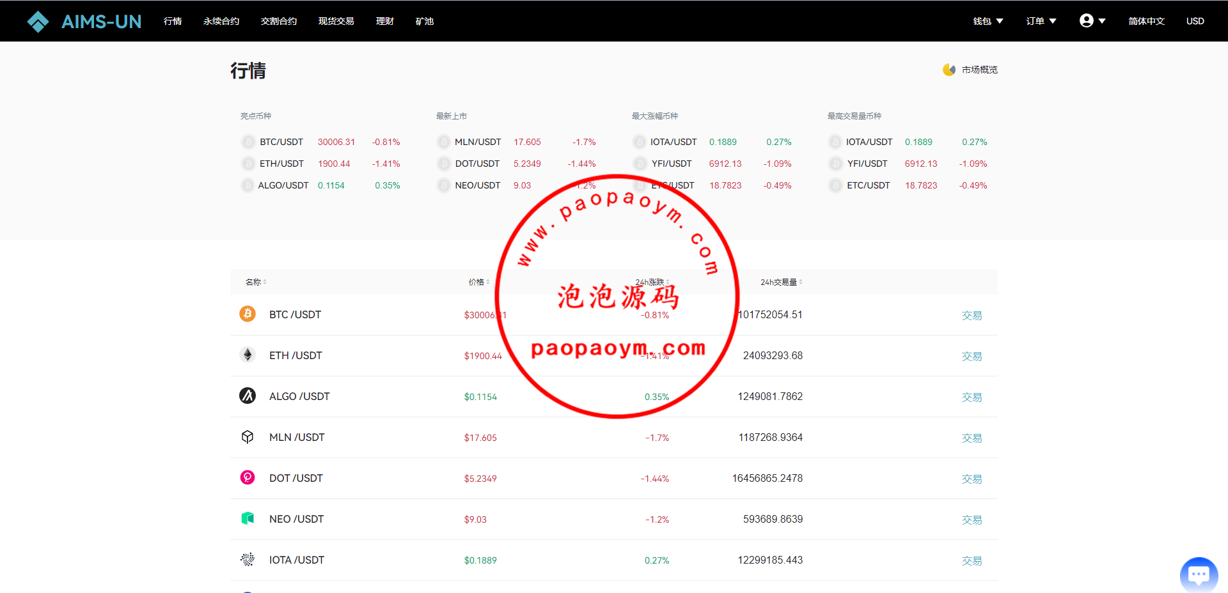1228x593 pixels.
Task: Click the IOTA coin icon in table
Action: click(x=248, y=559)
